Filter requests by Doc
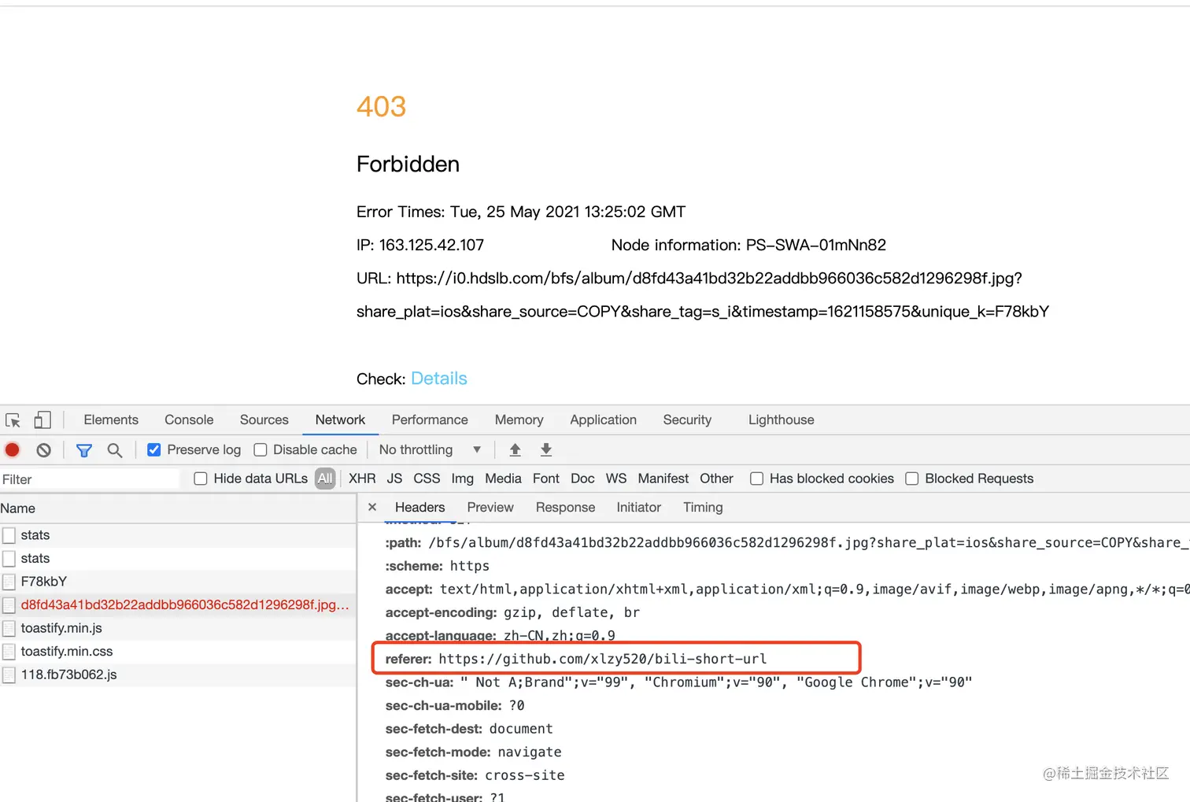This screenshot has width=1190, height=802. click(582, 479)
